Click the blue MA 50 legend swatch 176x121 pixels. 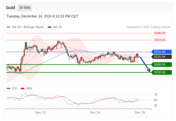(50, 27)
